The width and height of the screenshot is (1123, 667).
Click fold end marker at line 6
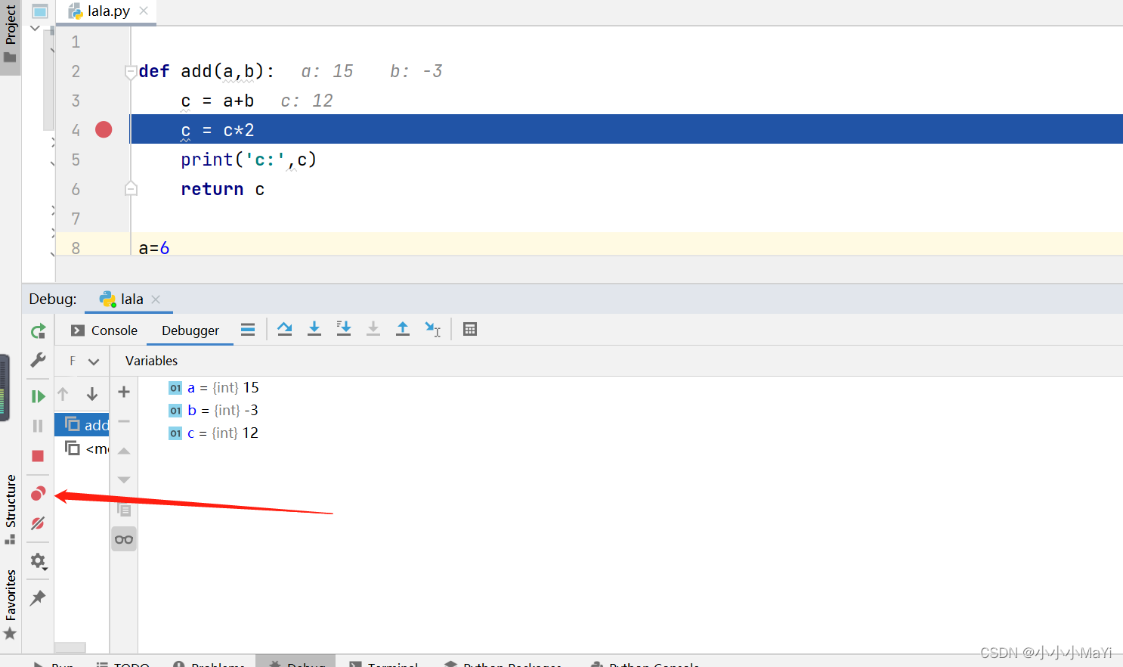pos(131,189)
